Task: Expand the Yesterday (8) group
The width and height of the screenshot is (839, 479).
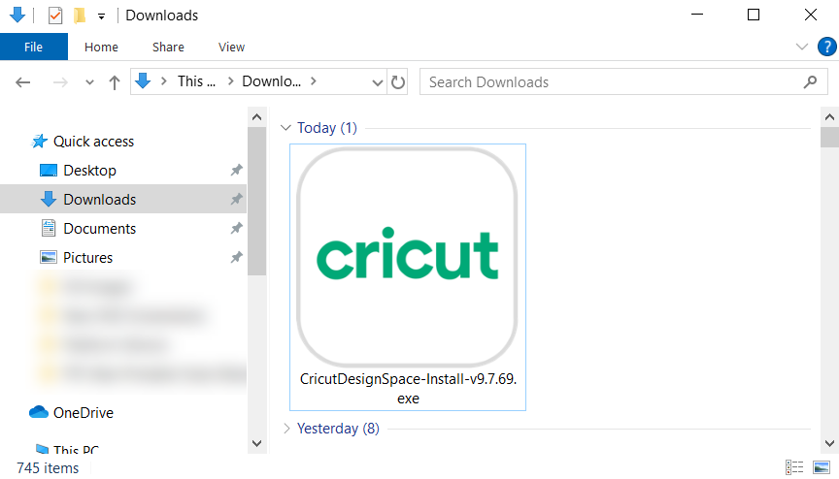Action: click(x=286, y=429)
